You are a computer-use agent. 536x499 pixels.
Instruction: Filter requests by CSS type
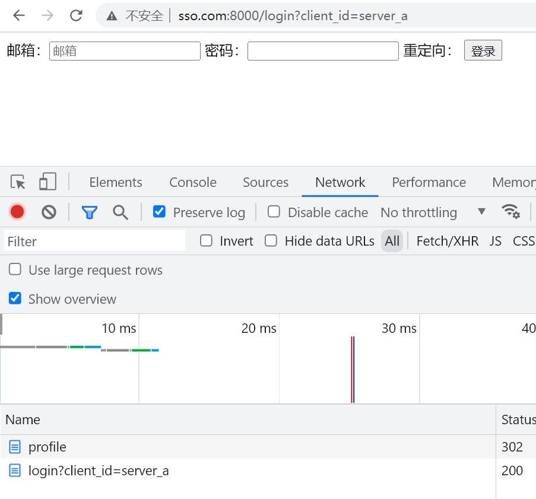point(524,241)
